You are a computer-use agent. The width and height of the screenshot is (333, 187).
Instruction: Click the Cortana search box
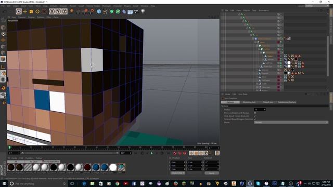point(38,183)
